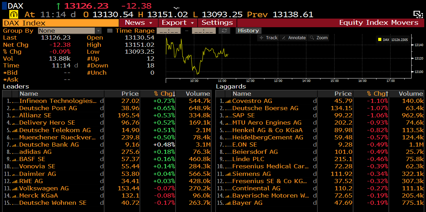Expand the Export dropdown menu

pos(178,23)
